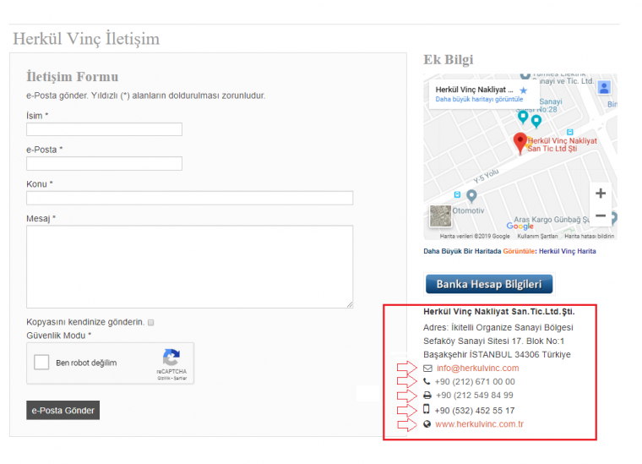Screen dimensions: 642x464
Task: Open Banka Hesap Bilgileri button
Action: [489, 284]
